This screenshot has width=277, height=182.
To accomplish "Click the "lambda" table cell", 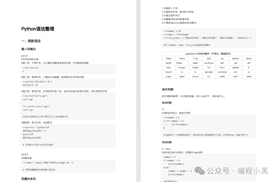I will click(209, 72).
